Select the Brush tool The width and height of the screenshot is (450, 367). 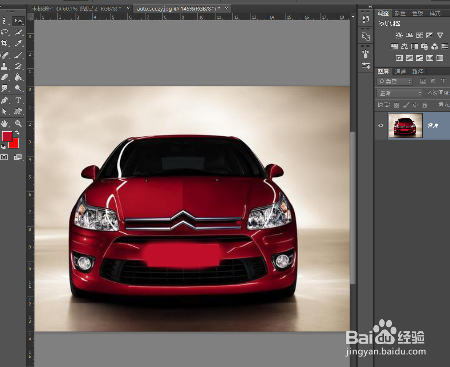[18, 55]
